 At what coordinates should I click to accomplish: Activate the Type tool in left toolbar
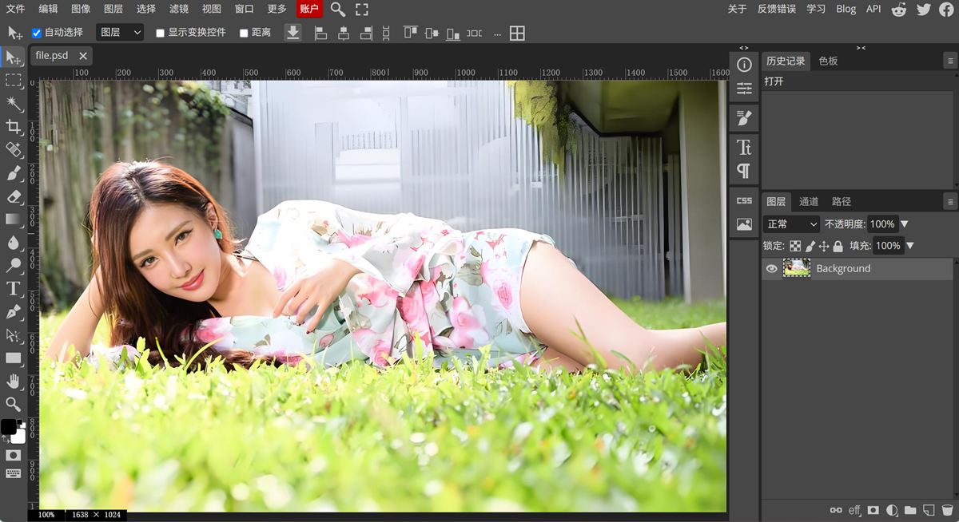coord(14,288)
